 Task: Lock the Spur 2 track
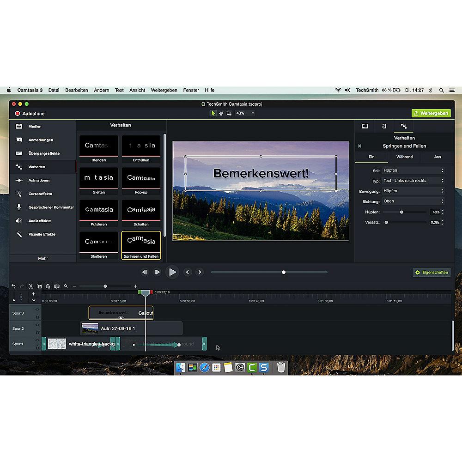37,332
